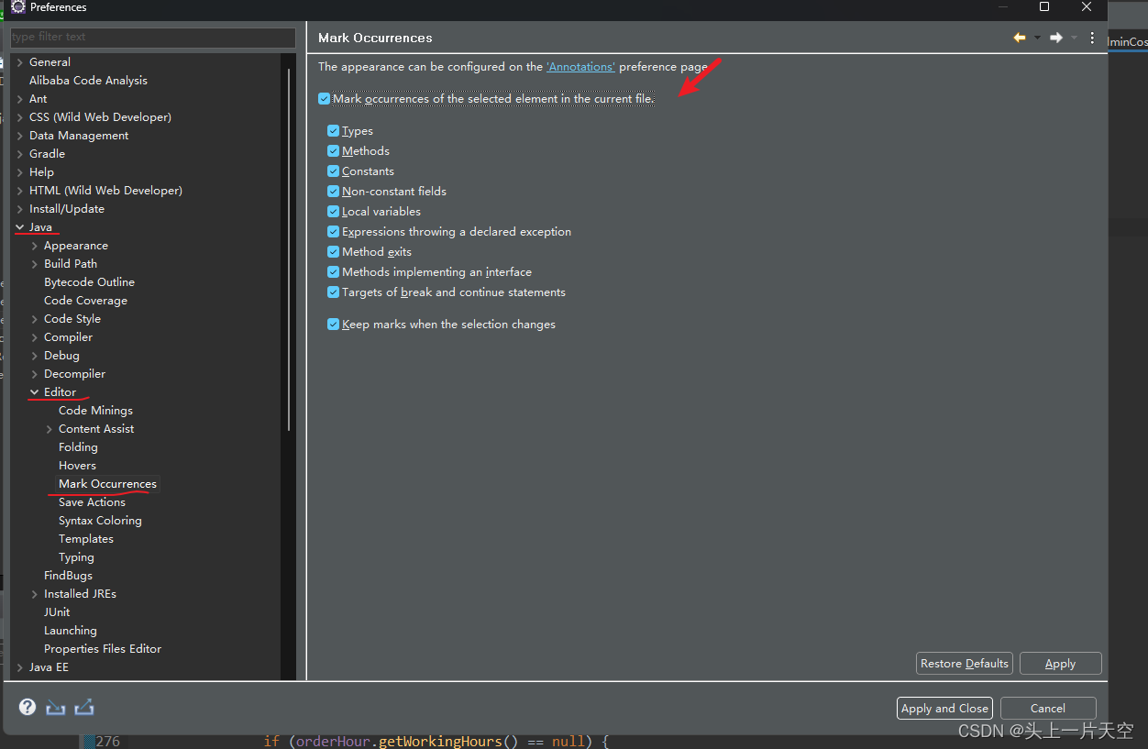
Task: Select Alibaba Code Analysis preference page
Action: coord(88,81)
